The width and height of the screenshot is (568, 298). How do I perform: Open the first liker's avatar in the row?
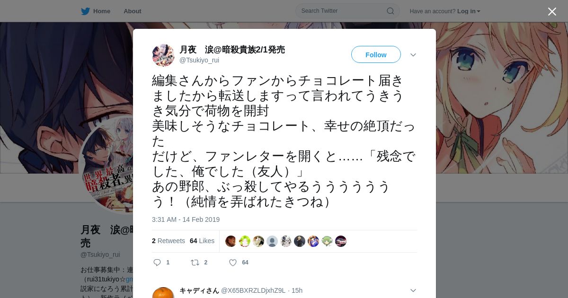[231, 241]
